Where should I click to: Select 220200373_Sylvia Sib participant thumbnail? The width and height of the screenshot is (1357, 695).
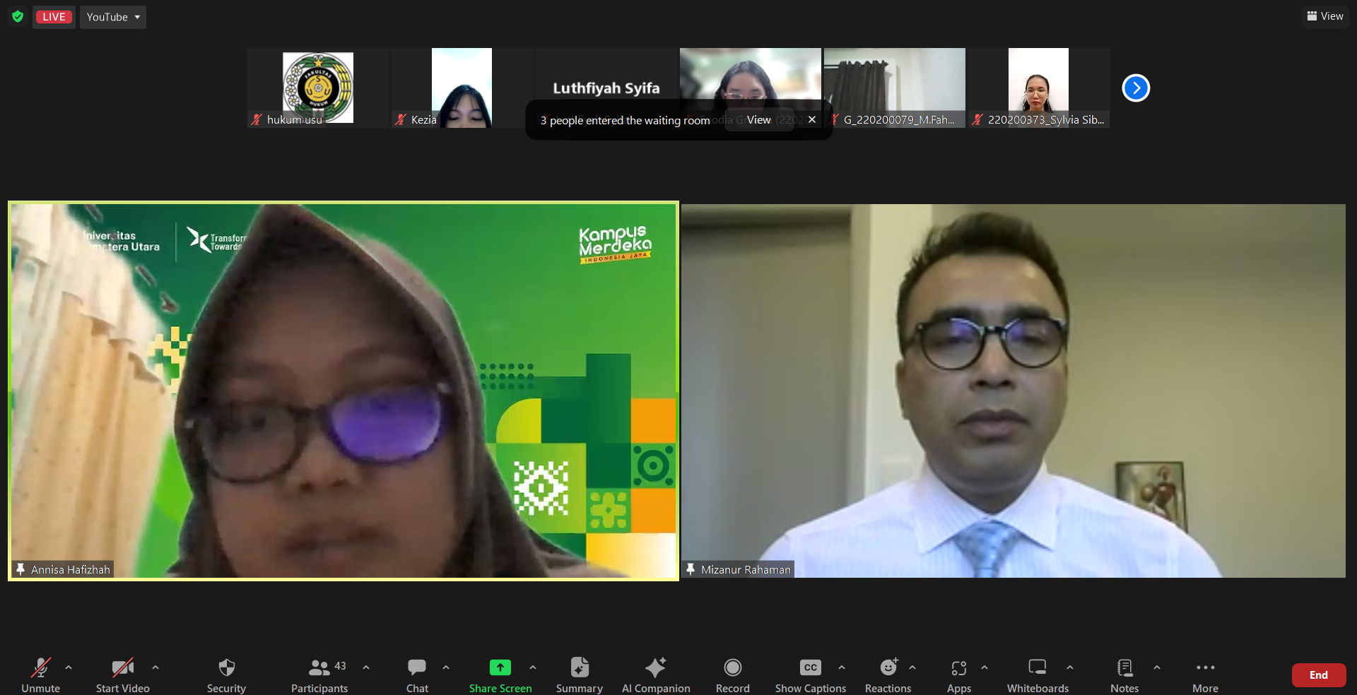[x=1039, y=88]
